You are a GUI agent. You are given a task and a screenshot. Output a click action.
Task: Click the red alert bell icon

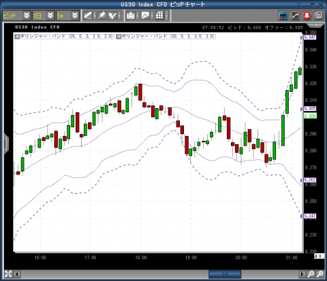coord(307,16)
